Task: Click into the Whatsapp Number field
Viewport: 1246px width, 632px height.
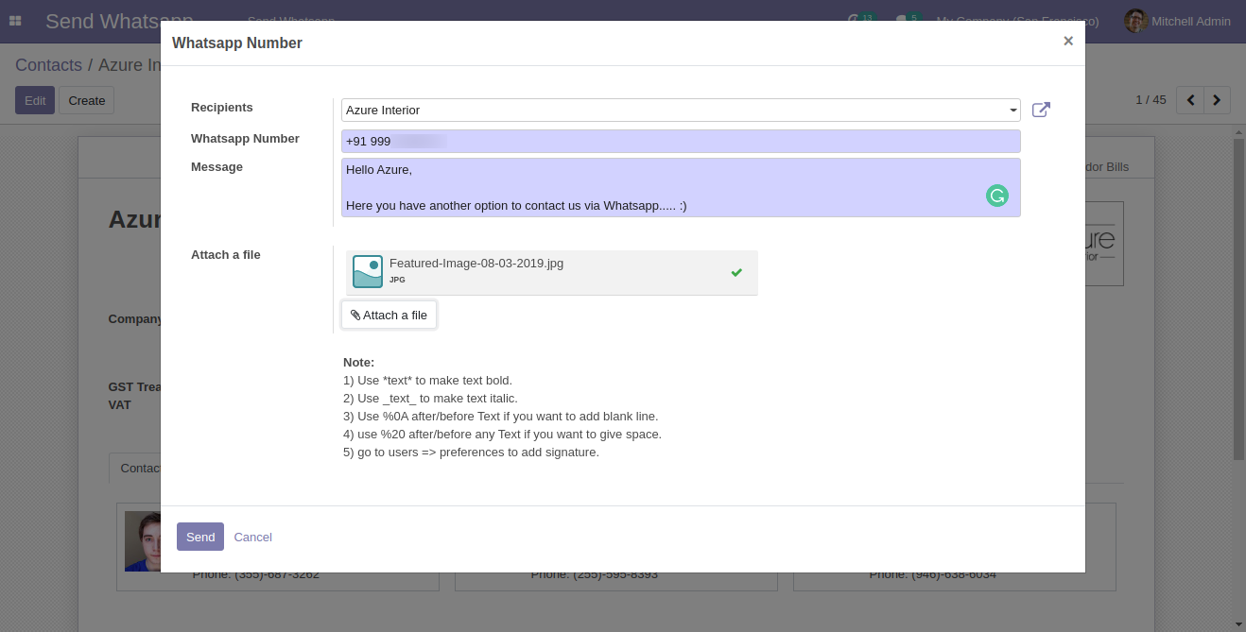Action: (681, 141)
